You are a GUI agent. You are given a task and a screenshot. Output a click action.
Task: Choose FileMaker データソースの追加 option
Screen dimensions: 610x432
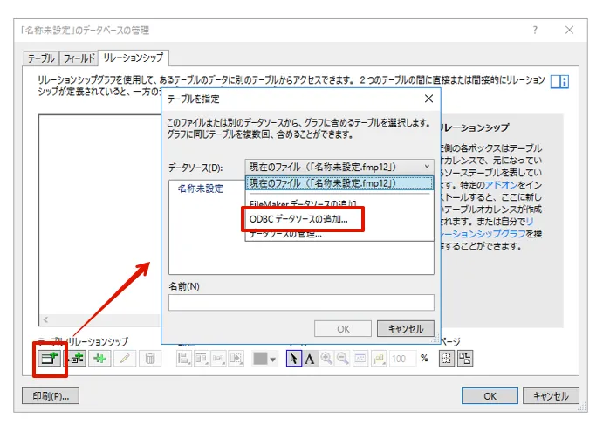pos(303,203)
